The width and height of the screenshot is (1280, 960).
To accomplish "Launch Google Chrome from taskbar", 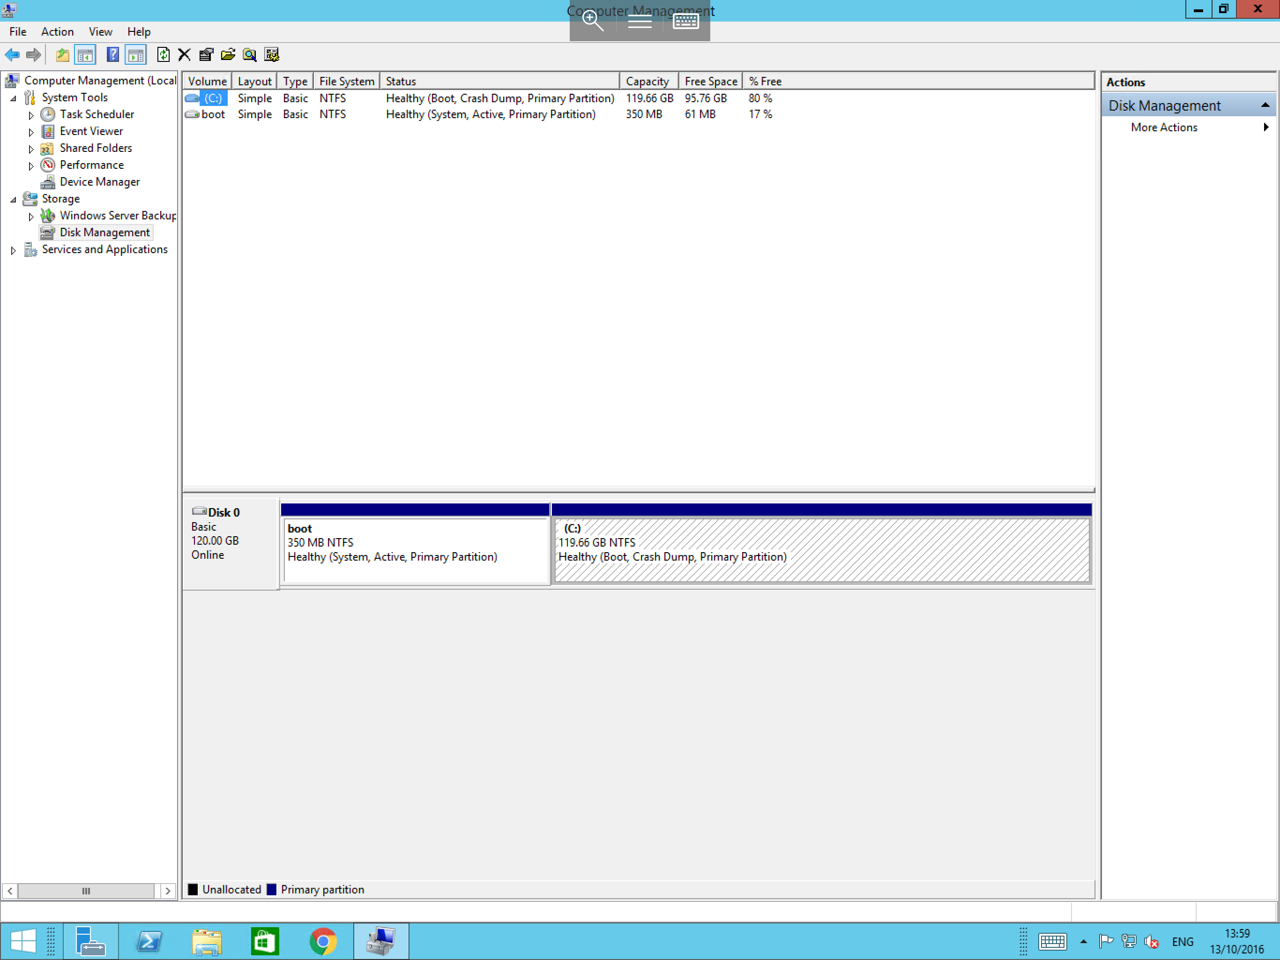I will tap(323, 941).
